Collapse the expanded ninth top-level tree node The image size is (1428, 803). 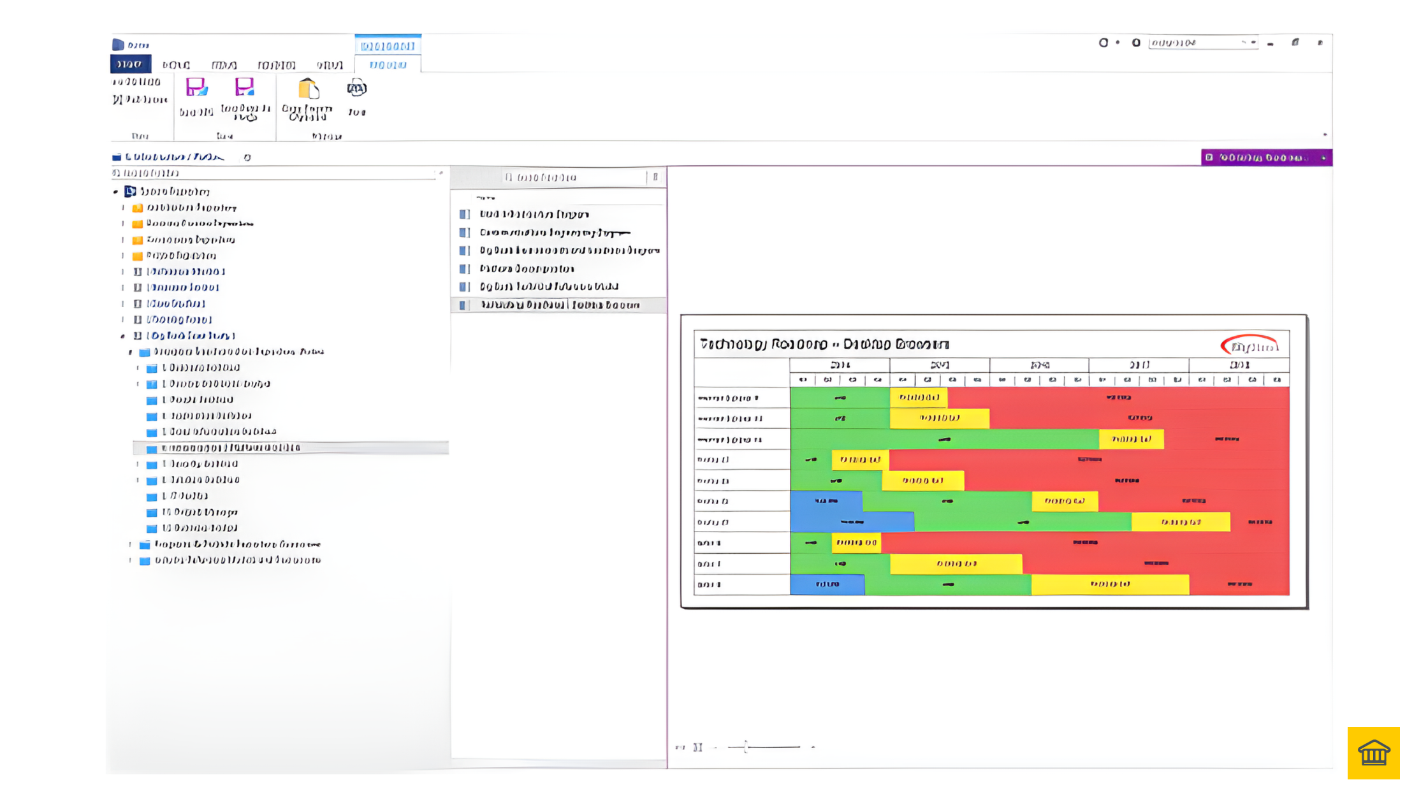pyautogui.click(x=123, y=336)
